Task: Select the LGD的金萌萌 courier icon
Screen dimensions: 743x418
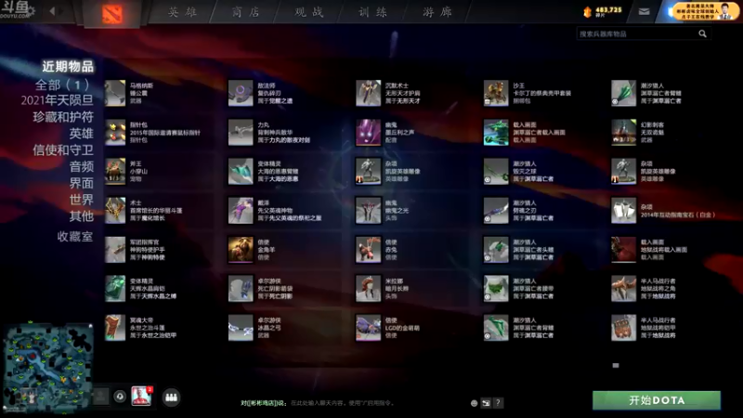Action: [x=368, y=328]
